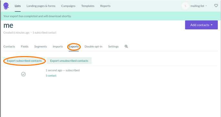The height and width of the screenshot is (117, 221).
Task: Open the Campaigns section
Action: (68, 6)
